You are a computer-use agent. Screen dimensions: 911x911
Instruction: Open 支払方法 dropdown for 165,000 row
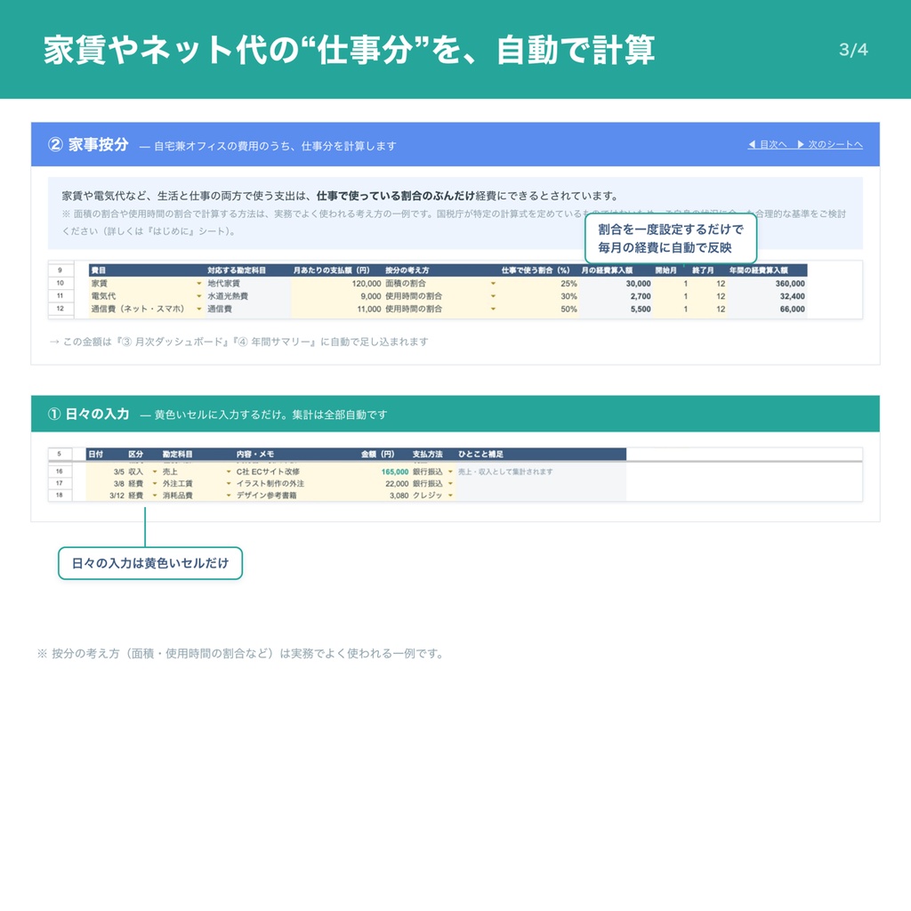coord(450,472)
